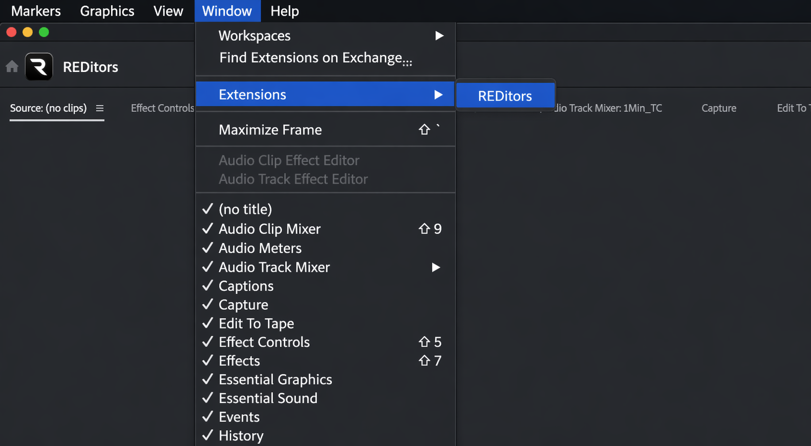Switch to the Capture tab
The width and height of the screenshot is (811, 446).
coord(718,108)
